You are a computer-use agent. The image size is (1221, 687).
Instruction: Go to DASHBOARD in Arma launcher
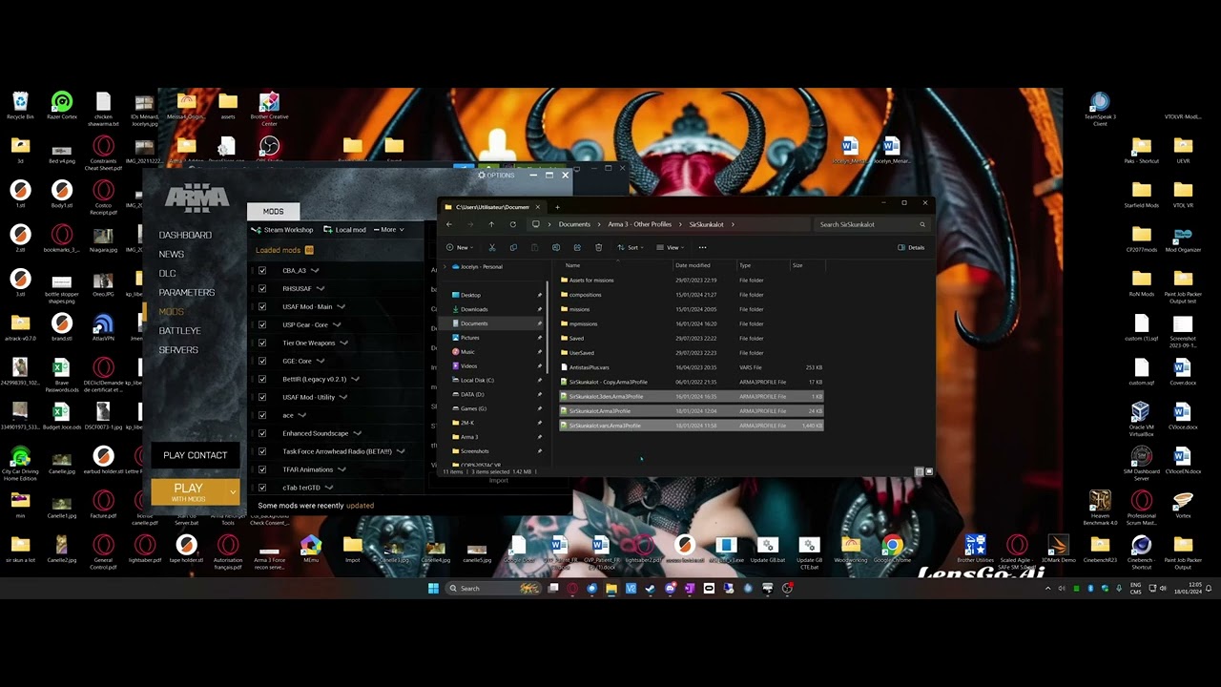pyautogui.click(x=185, y=235)
